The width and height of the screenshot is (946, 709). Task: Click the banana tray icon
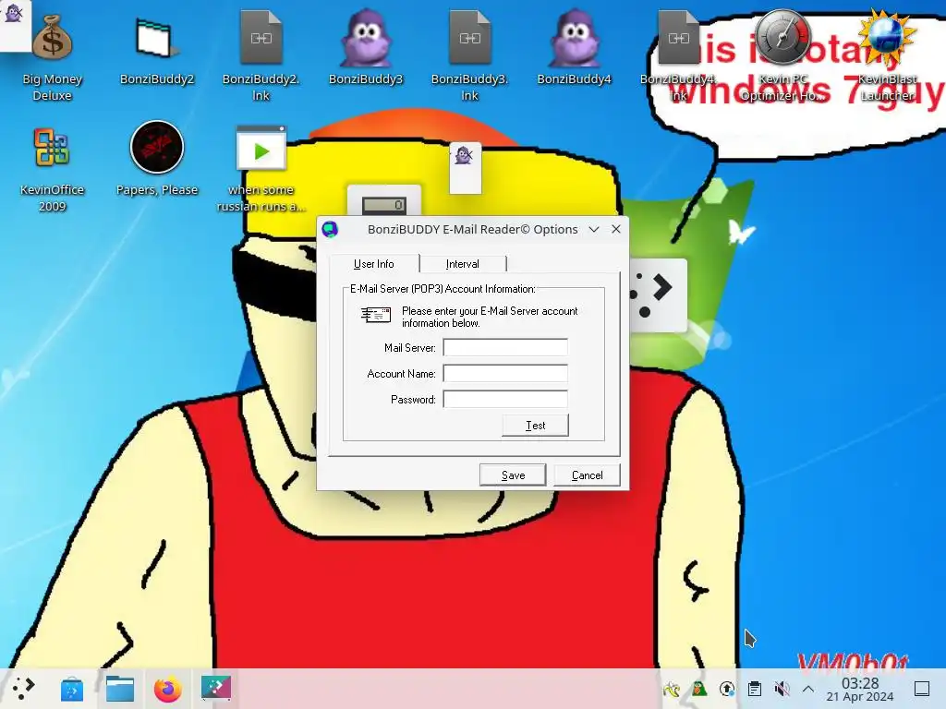pyautogui.click(x=672, y=689)
